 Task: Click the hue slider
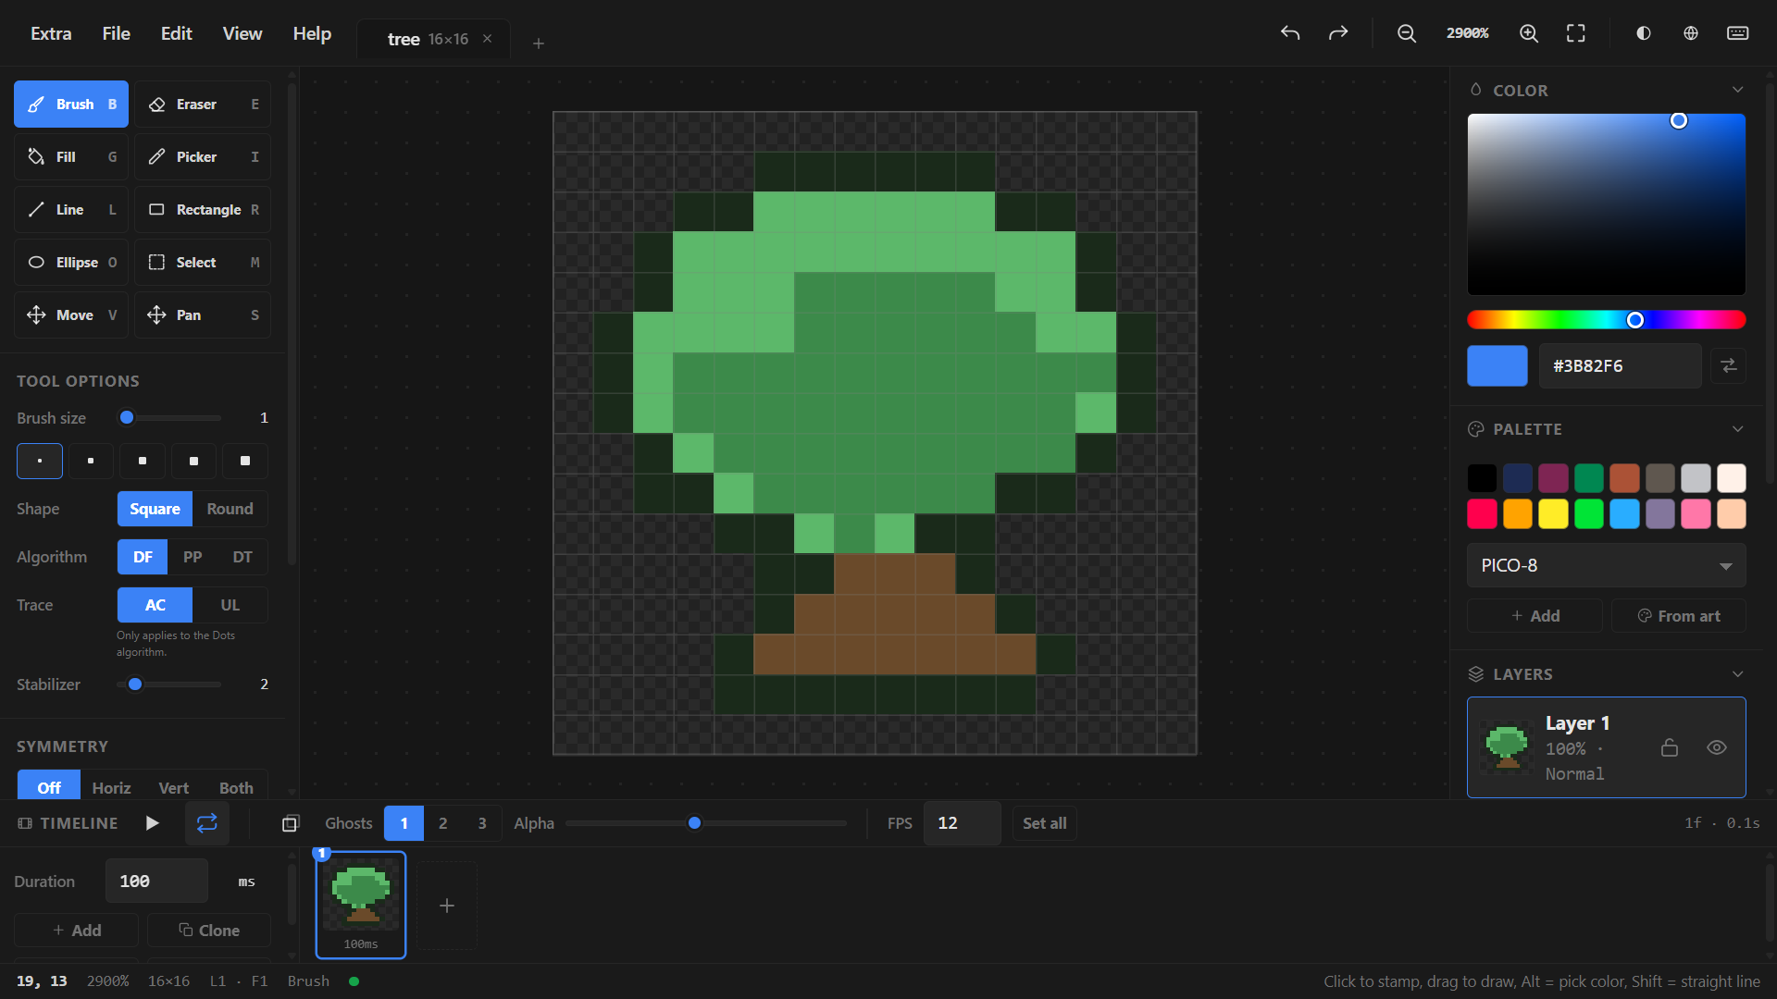(x=1606, y=320)
